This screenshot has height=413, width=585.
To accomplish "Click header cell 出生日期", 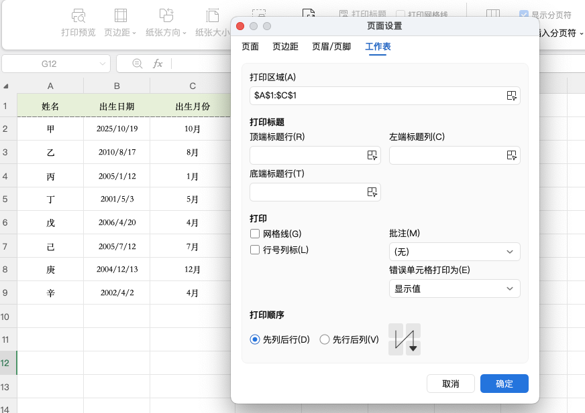I will pyautogui.click(x=117, y=106).
